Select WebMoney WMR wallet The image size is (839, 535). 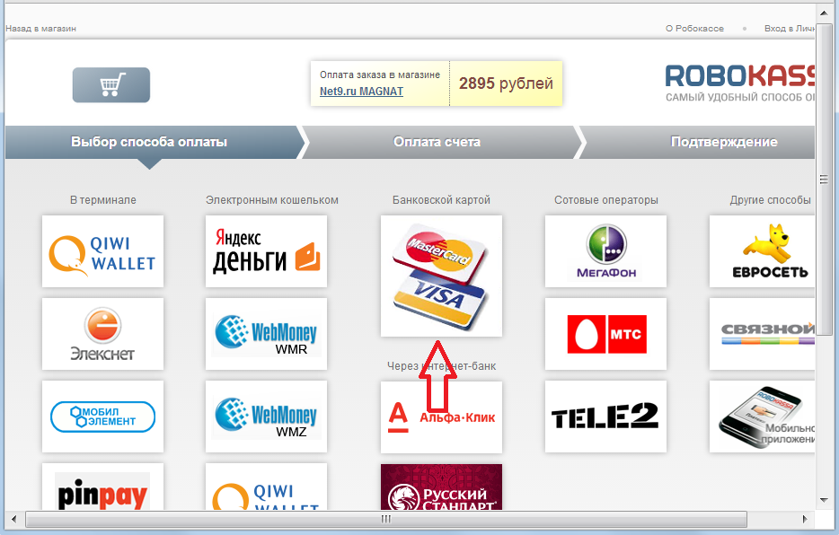point(266,334)
